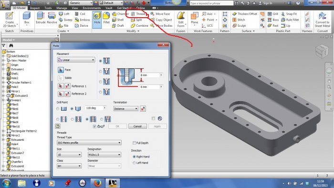Flip the hole termination direction button
Image resolution: width=334 pixels, height=188 pixels.
143,109
